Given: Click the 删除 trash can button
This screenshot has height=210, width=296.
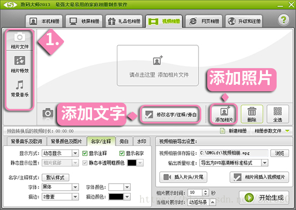Looking at the screenshot, I should 252,114.
